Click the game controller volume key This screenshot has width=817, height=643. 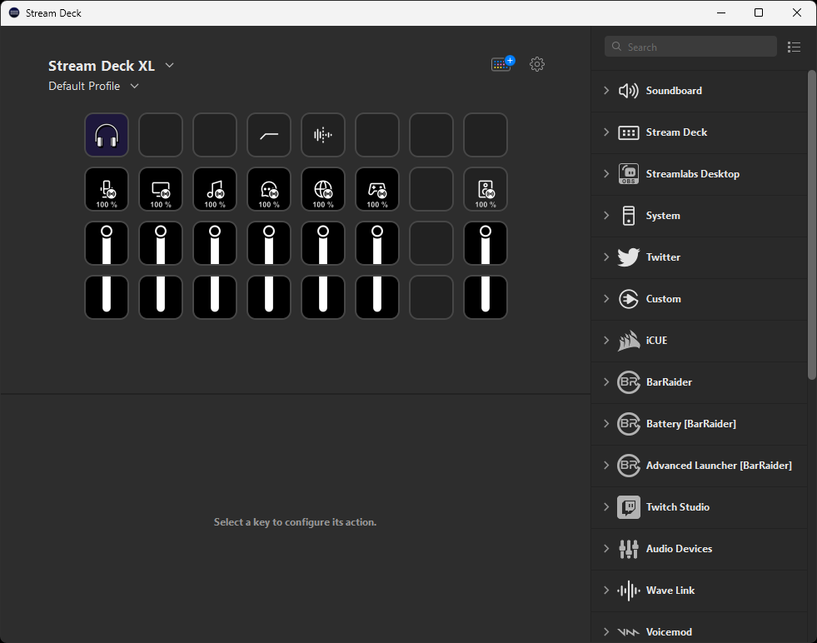click(x=377, y=189)
